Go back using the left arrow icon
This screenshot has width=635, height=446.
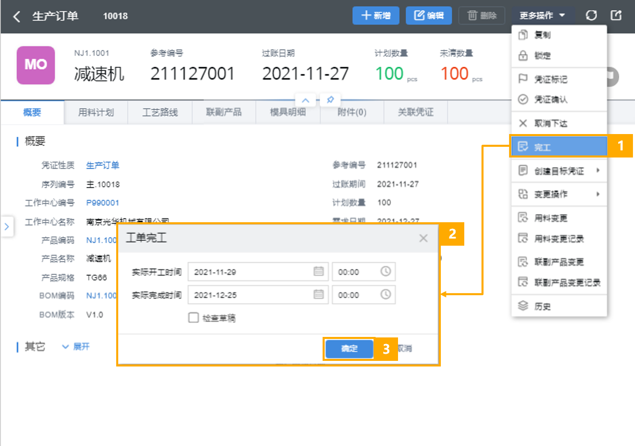tap(17, 16)
